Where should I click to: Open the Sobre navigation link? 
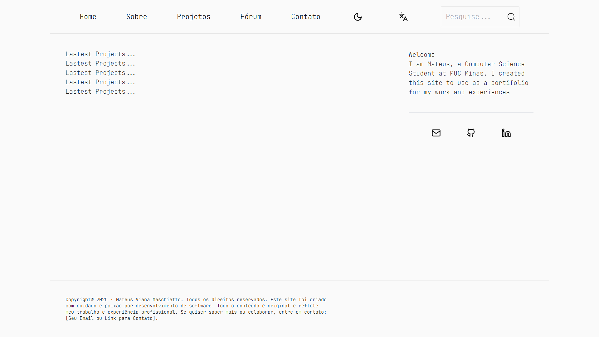pyautogui.click(x=137, y=17)
